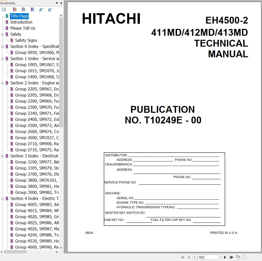The image size is (262, 261).
Task: Open Group 2340, SM971 bookmark
Action: 37,114
